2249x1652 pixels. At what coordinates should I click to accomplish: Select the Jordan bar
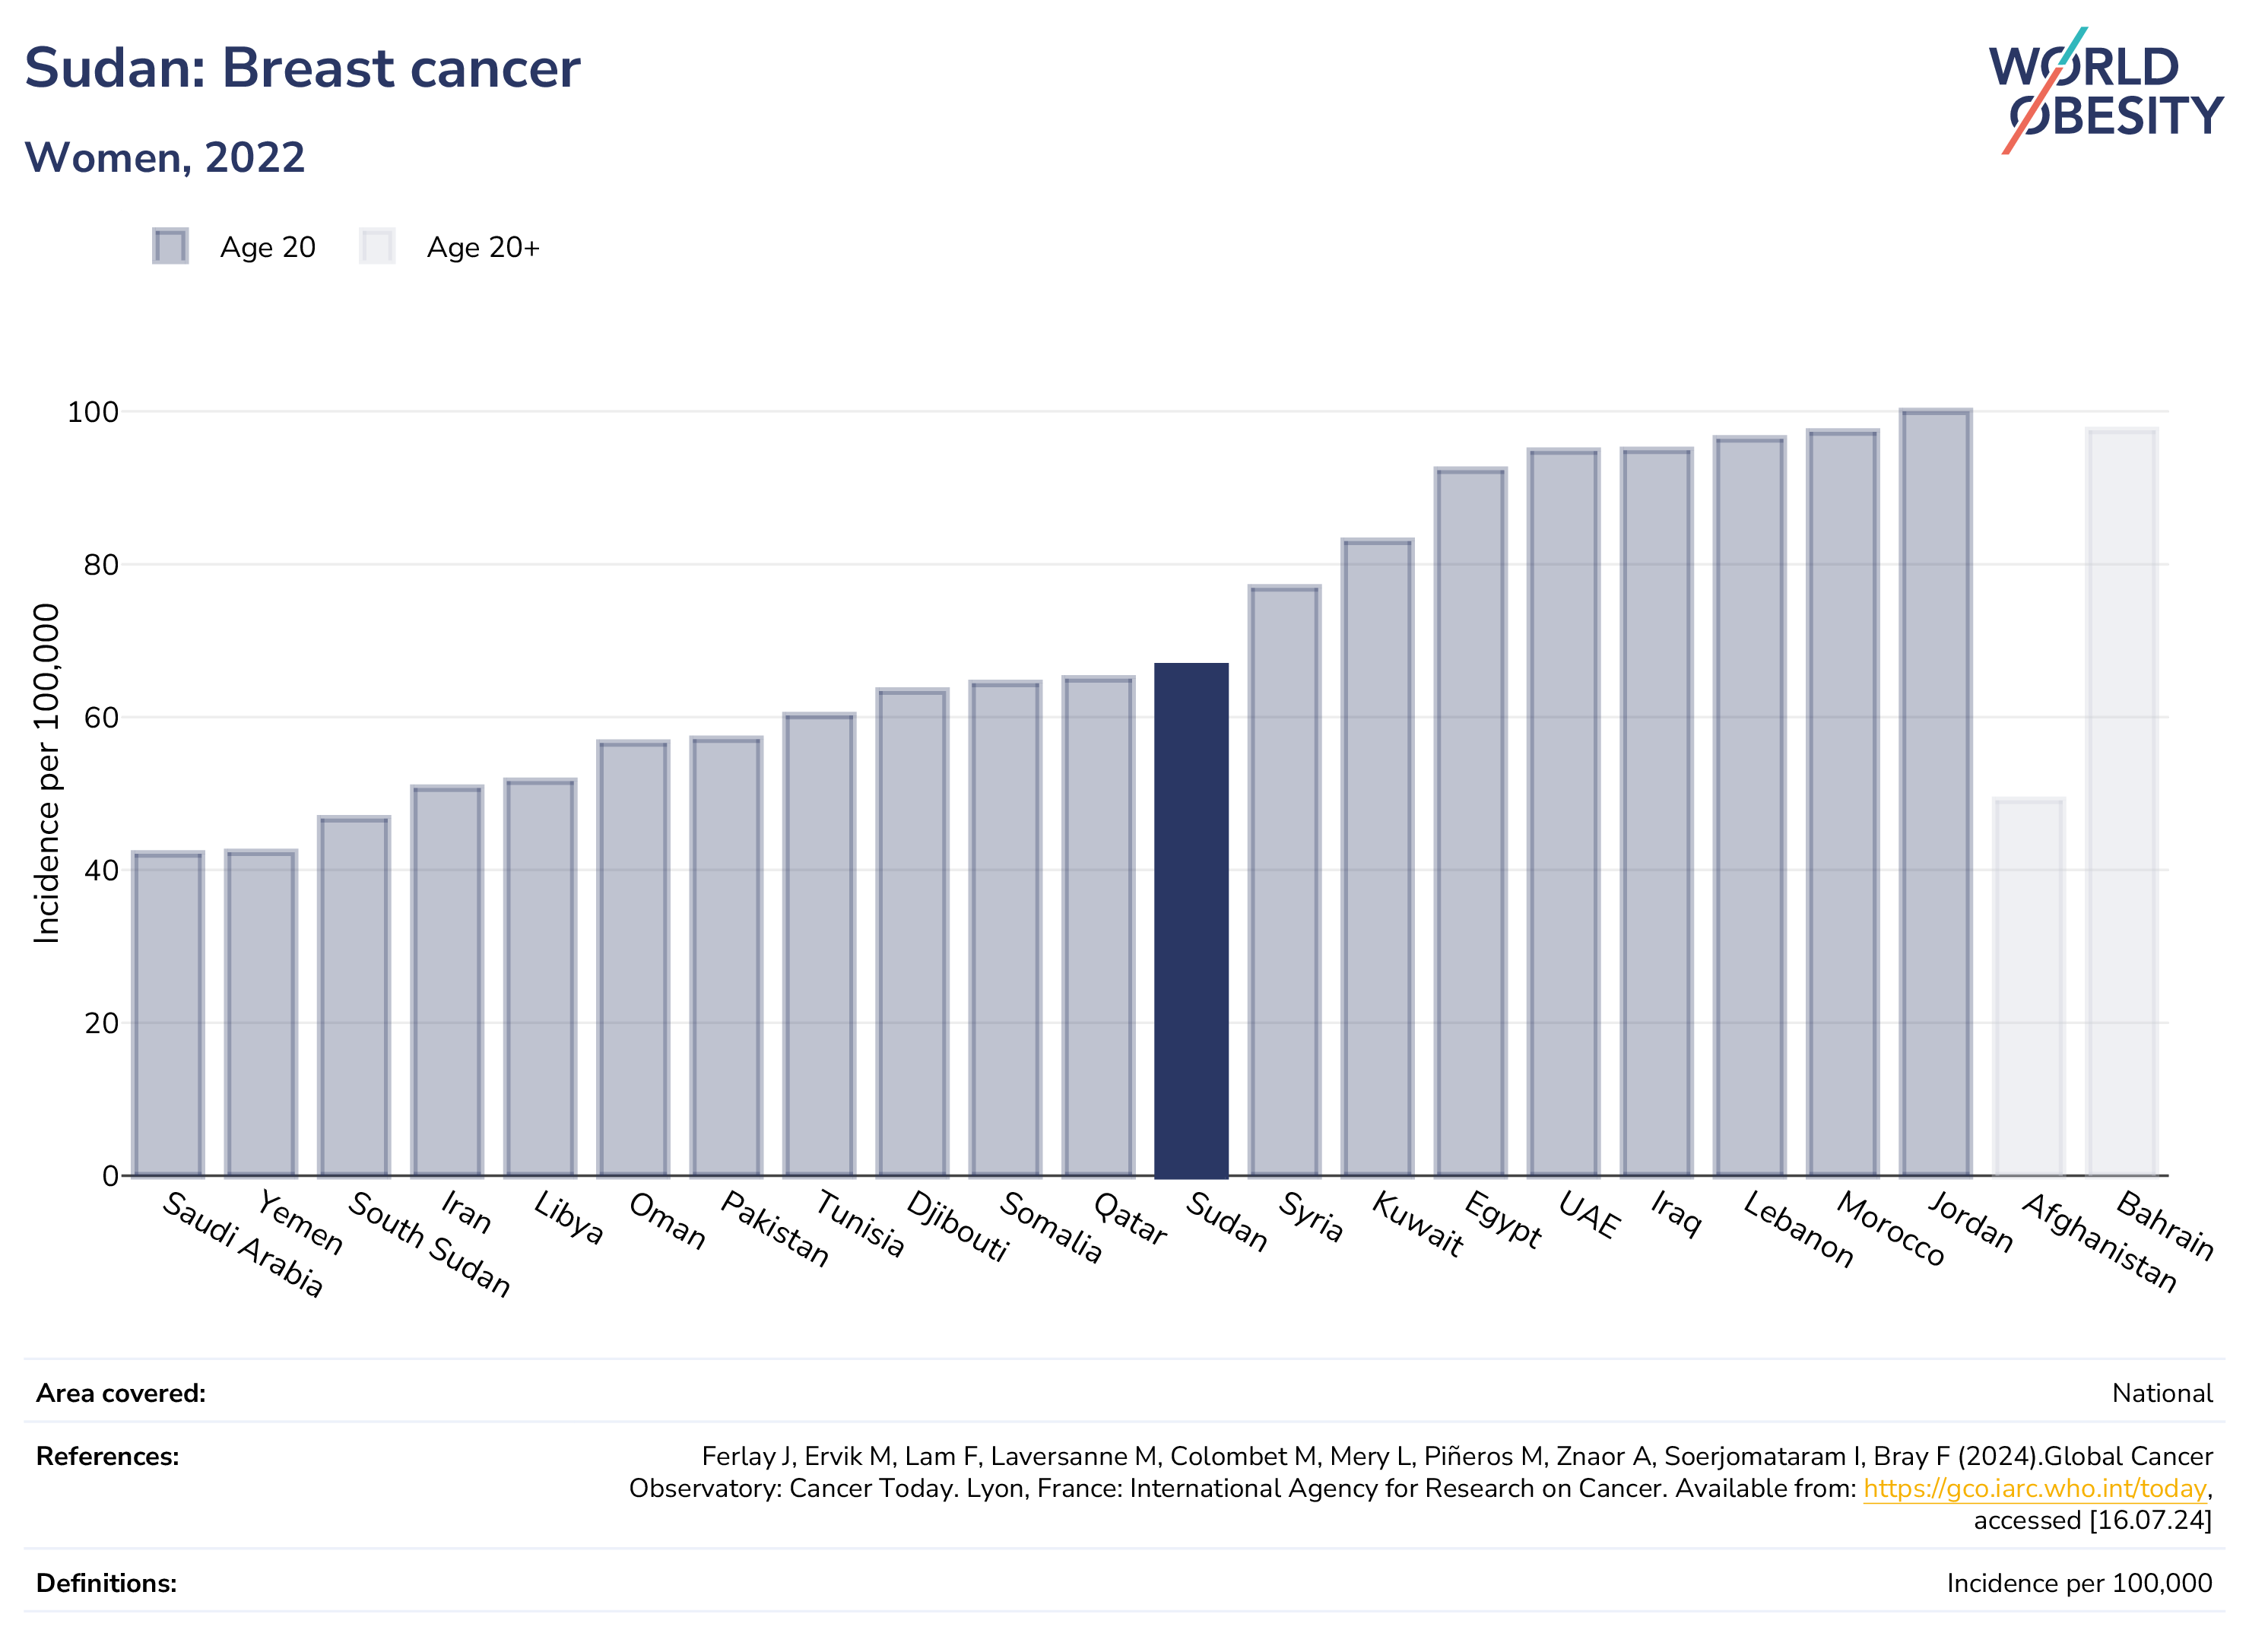click(x=1936, y=793)
